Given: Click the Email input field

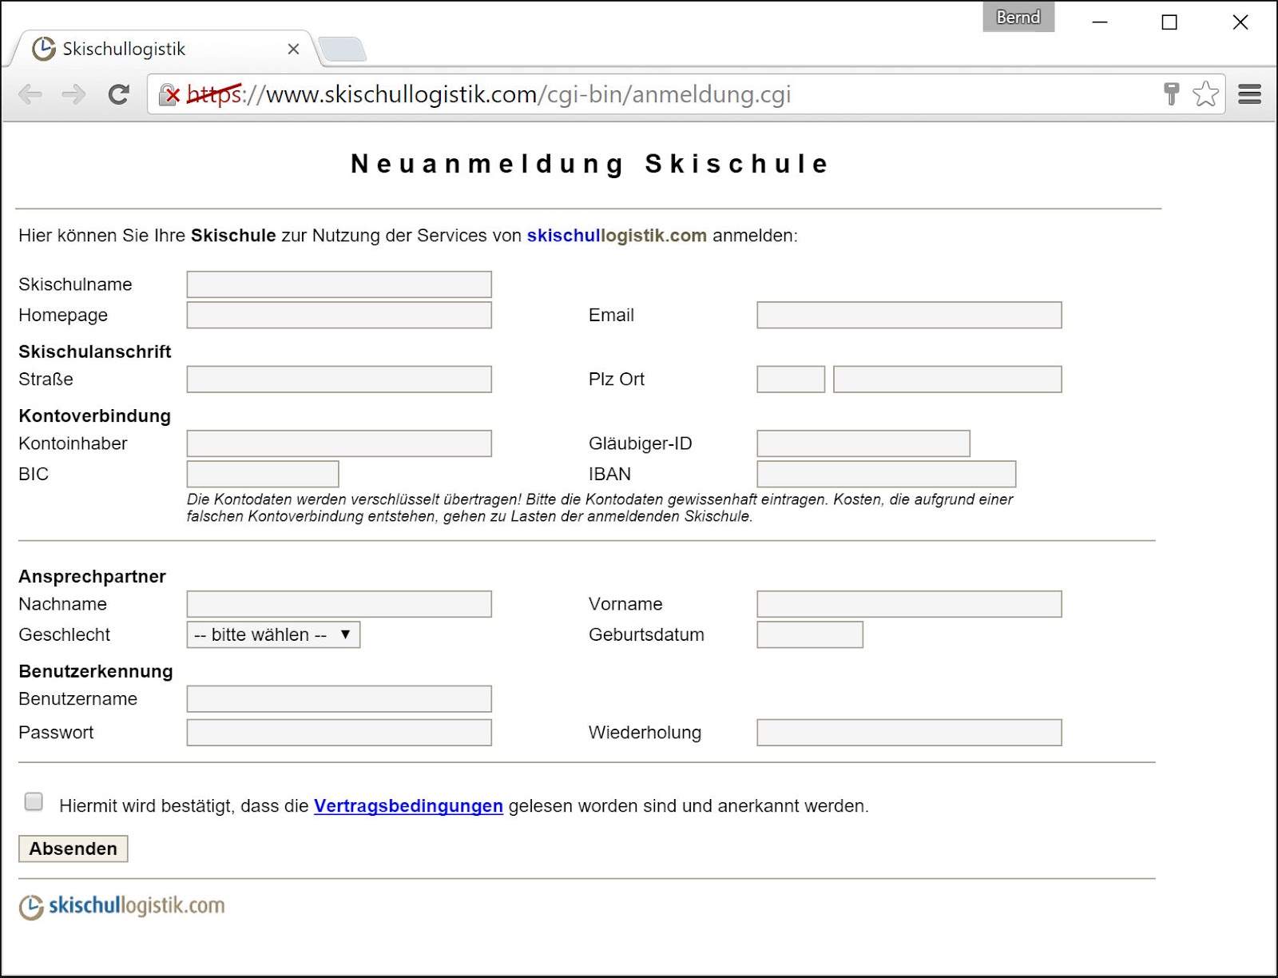Looking at the screenshot, I should 909,315.
